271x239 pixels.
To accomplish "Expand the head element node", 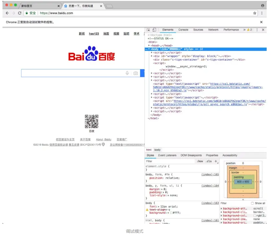I will pyautogui.click(x=149, y=45).
